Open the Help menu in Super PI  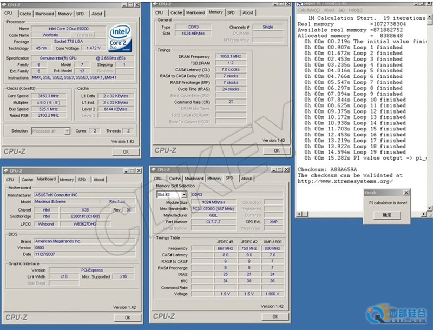tap(355, 10)
